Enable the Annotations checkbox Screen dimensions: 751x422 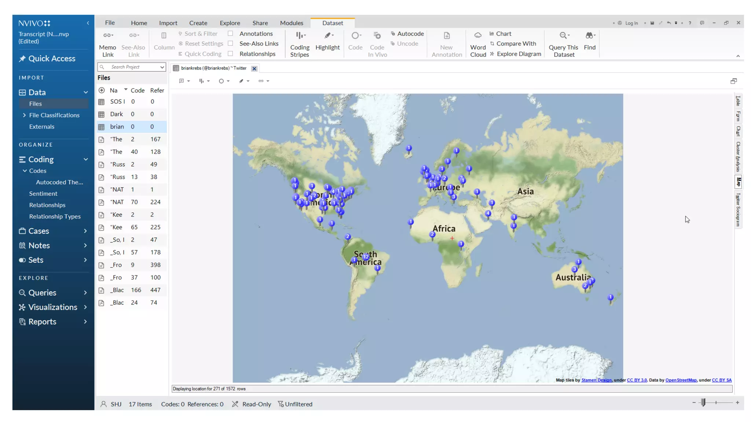click(231, 33)
